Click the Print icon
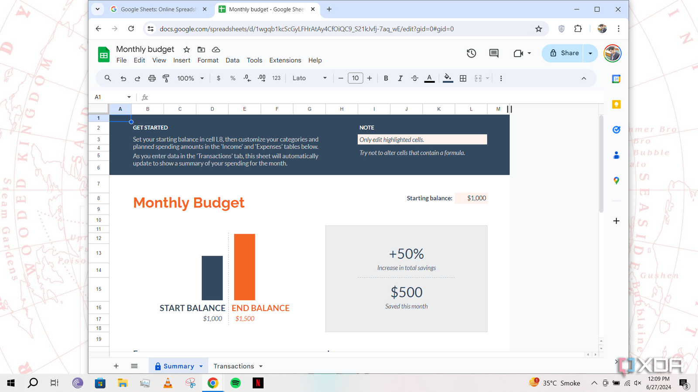698x392 pixels. [x=152, y=78]
